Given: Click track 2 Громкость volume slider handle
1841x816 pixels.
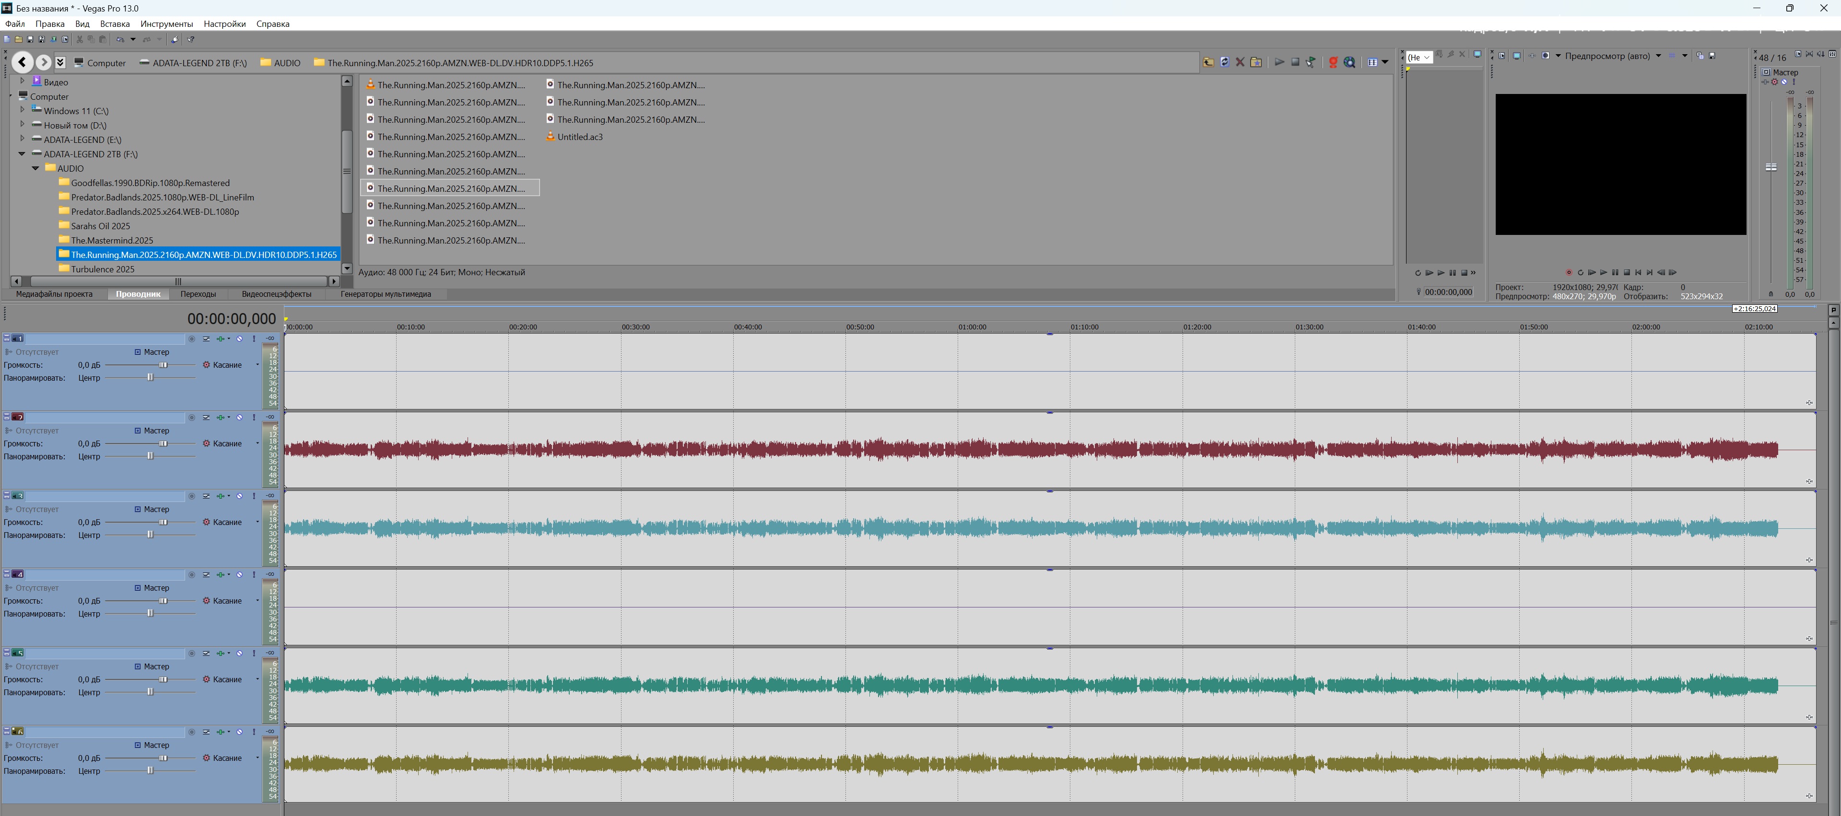Looking at the screenshot, I should tap(163, 444).
